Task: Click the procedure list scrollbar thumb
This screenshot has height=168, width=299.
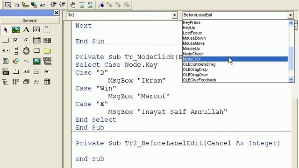Action: [x=291, y=58]
